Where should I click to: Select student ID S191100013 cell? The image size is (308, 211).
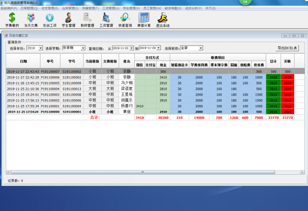point(72,89)
